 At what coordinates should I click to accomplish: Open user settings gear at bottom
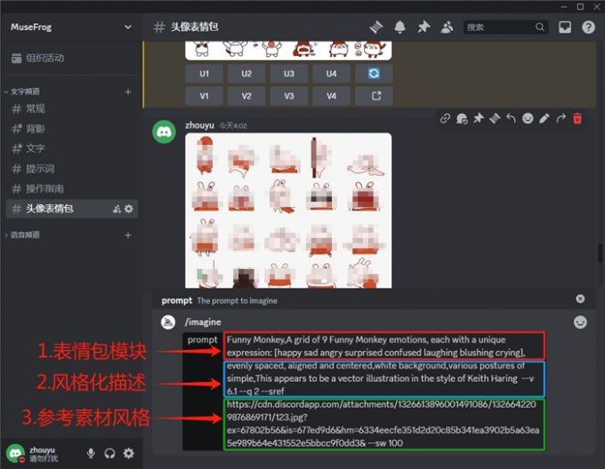(128, 453)
